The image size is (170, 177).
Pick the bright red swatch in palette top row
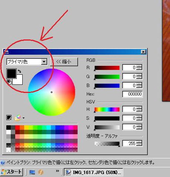tap(17, 128)
